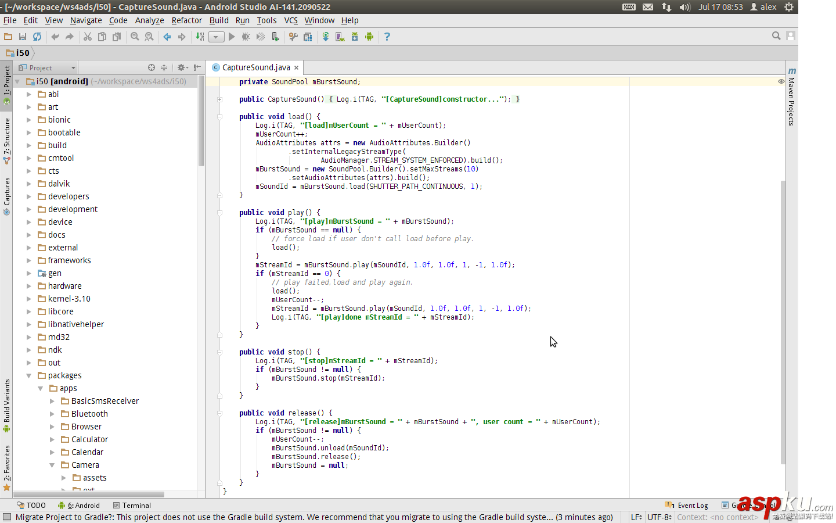Image resolution: width=836 pixels, height=523 pixels.
Task: Open the Terminal tool window
Action: click(x=132, y=506)
